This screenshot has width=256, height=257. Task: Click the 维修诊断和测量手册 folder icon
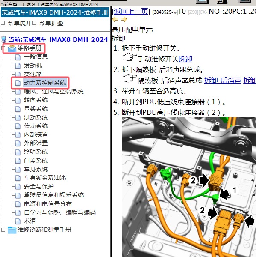point(12,230)
